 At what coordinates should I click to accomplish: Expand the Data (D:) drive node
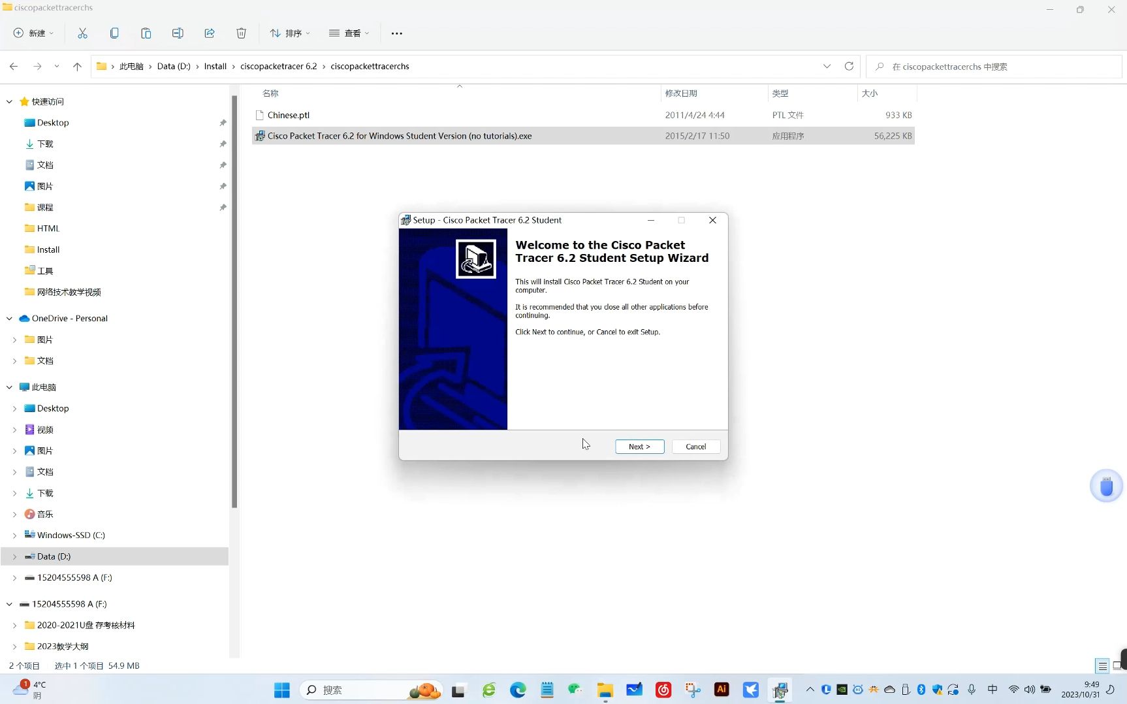[x=14, y=556]
